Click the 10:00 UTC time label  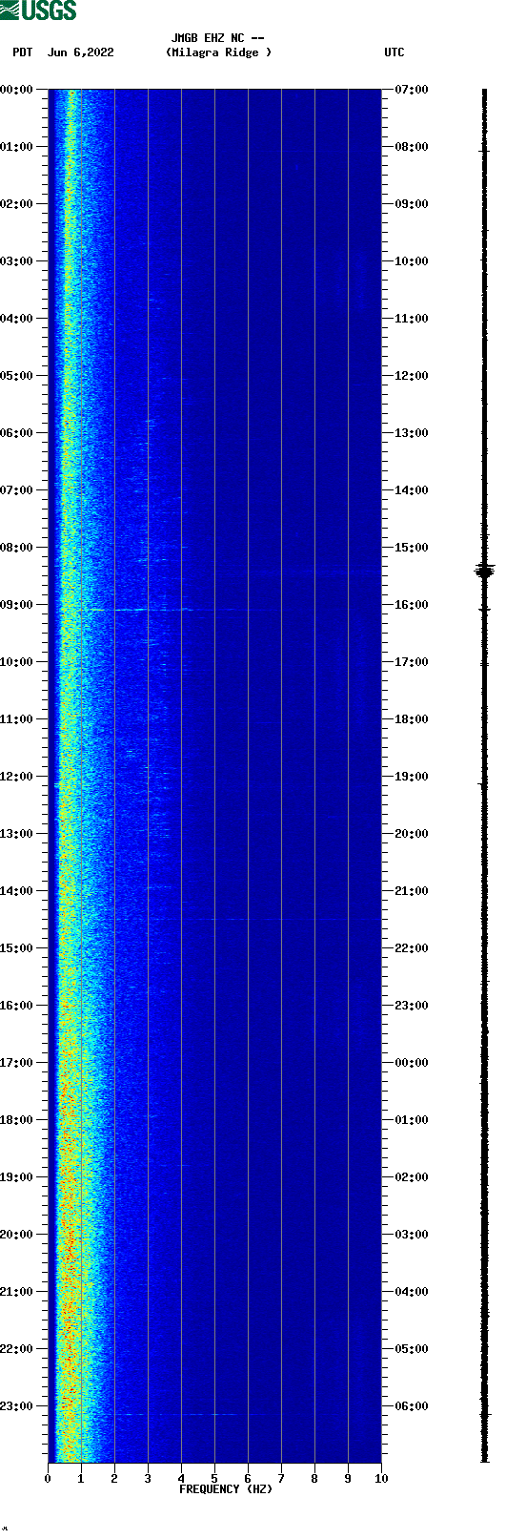[412, 261]
